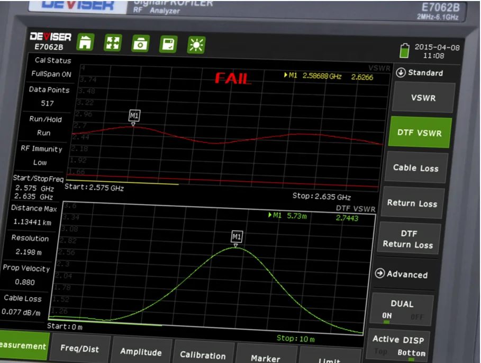Open brightness settings via the sun icon

pos(196,45)
